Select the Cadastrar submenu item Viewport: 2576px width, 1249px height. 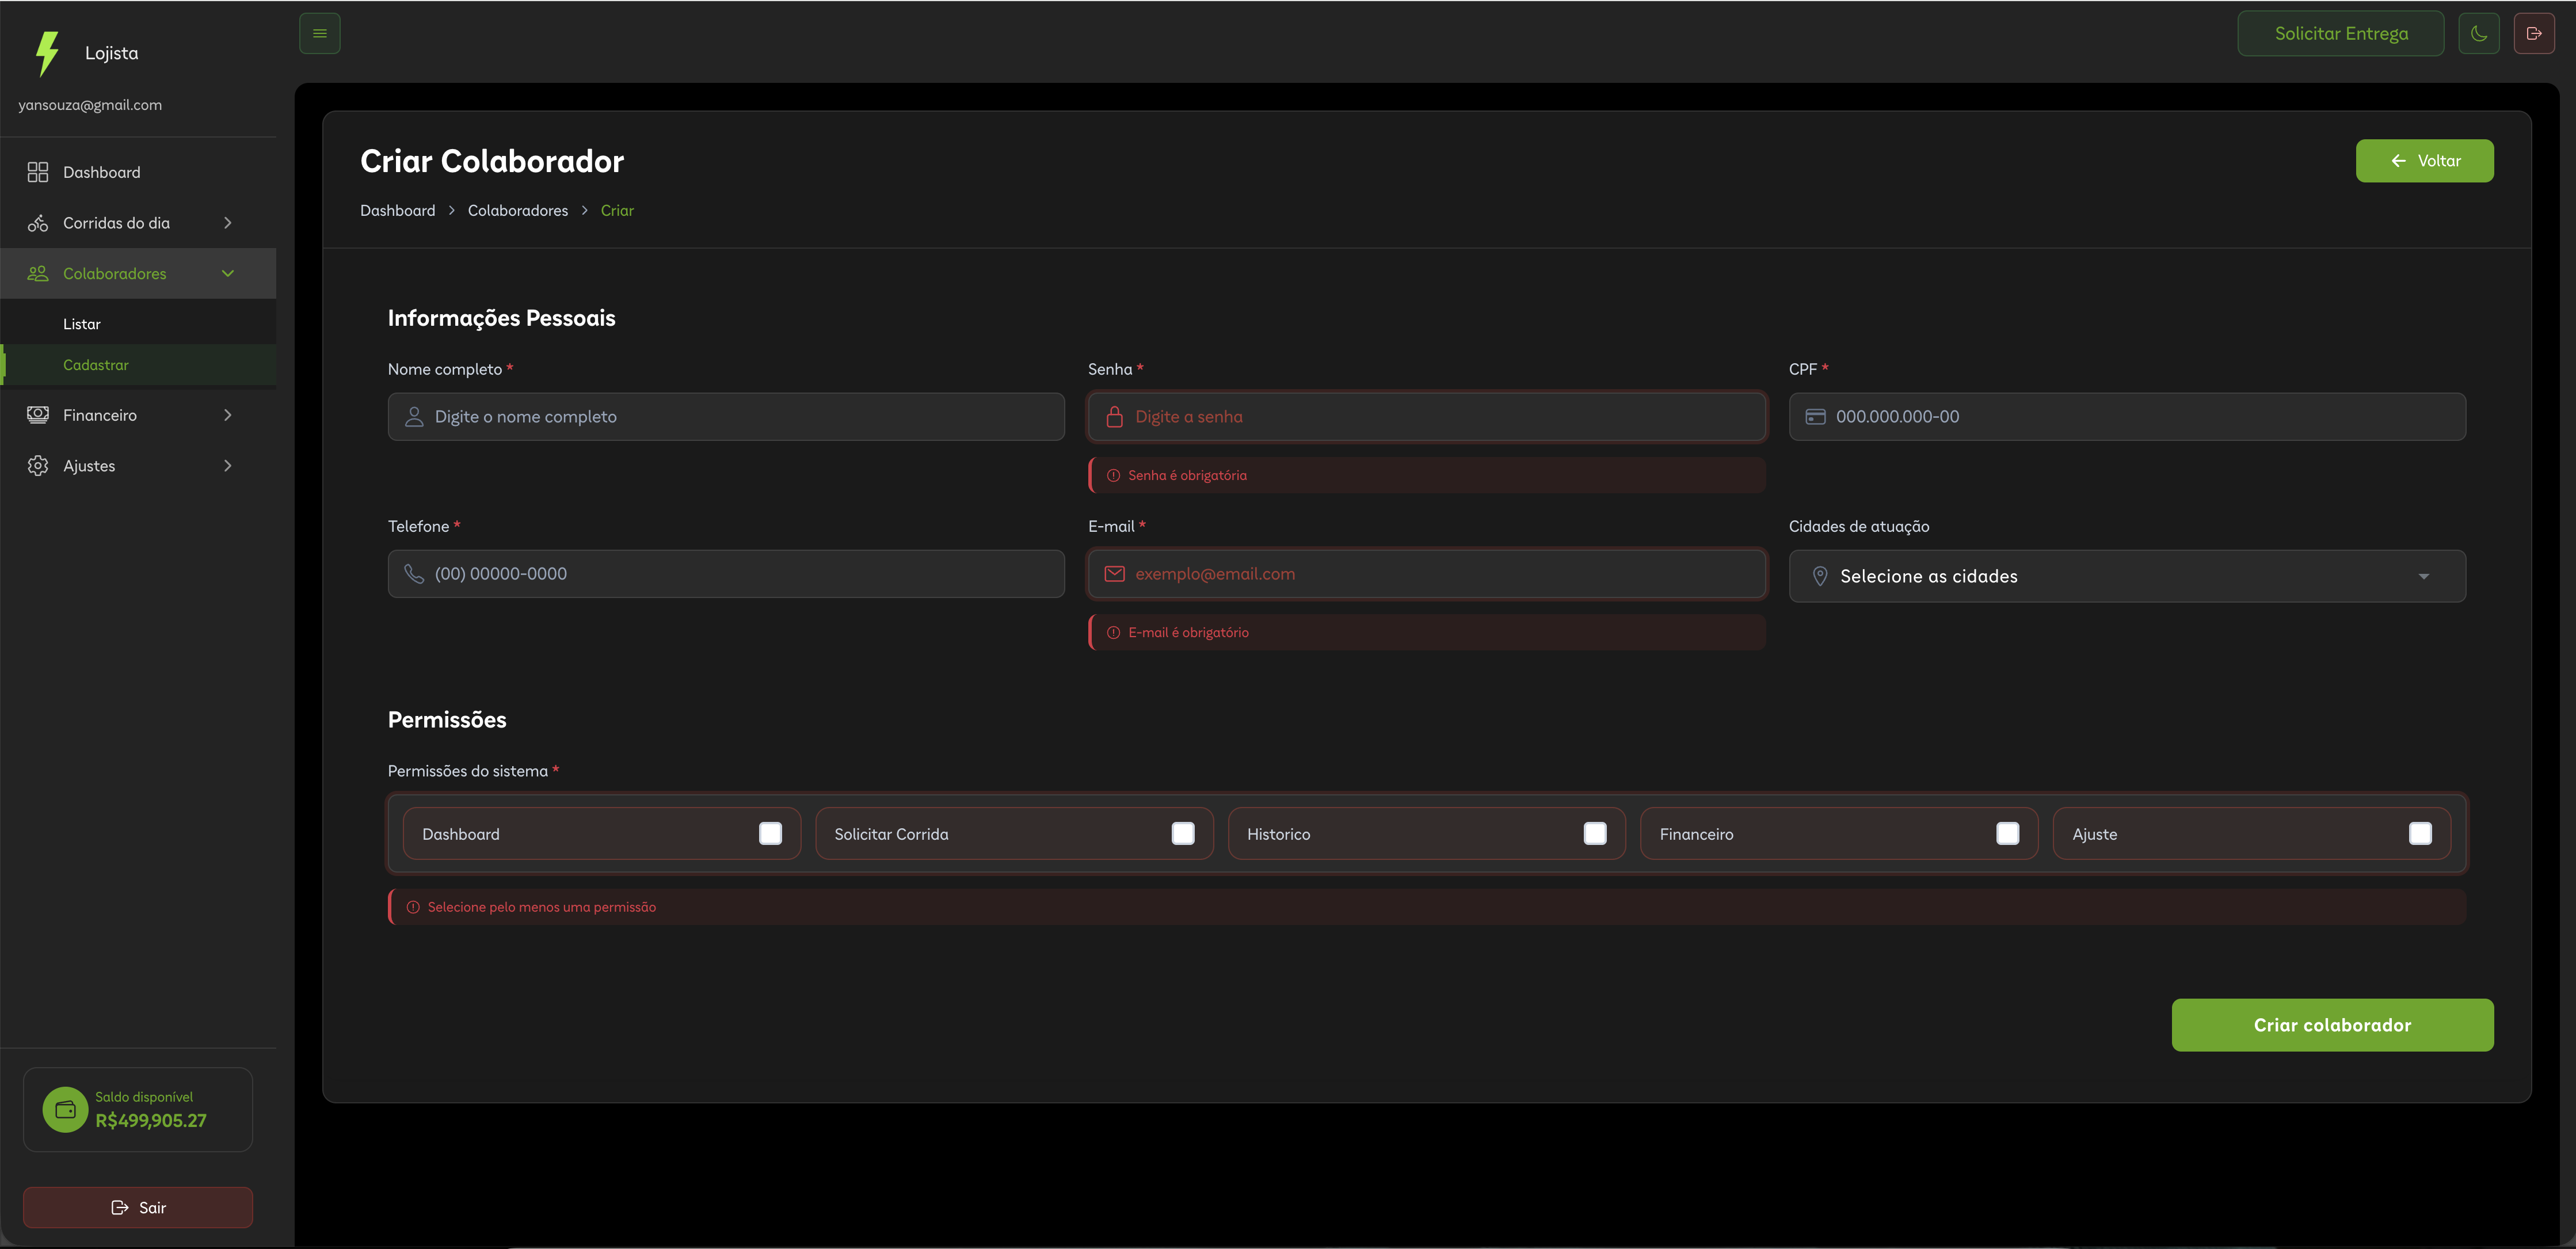point(96,365)
